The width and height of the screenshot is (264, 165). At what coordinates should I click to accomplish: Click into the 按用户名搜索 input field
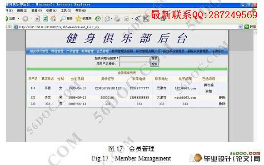click(x=134, y=64)
